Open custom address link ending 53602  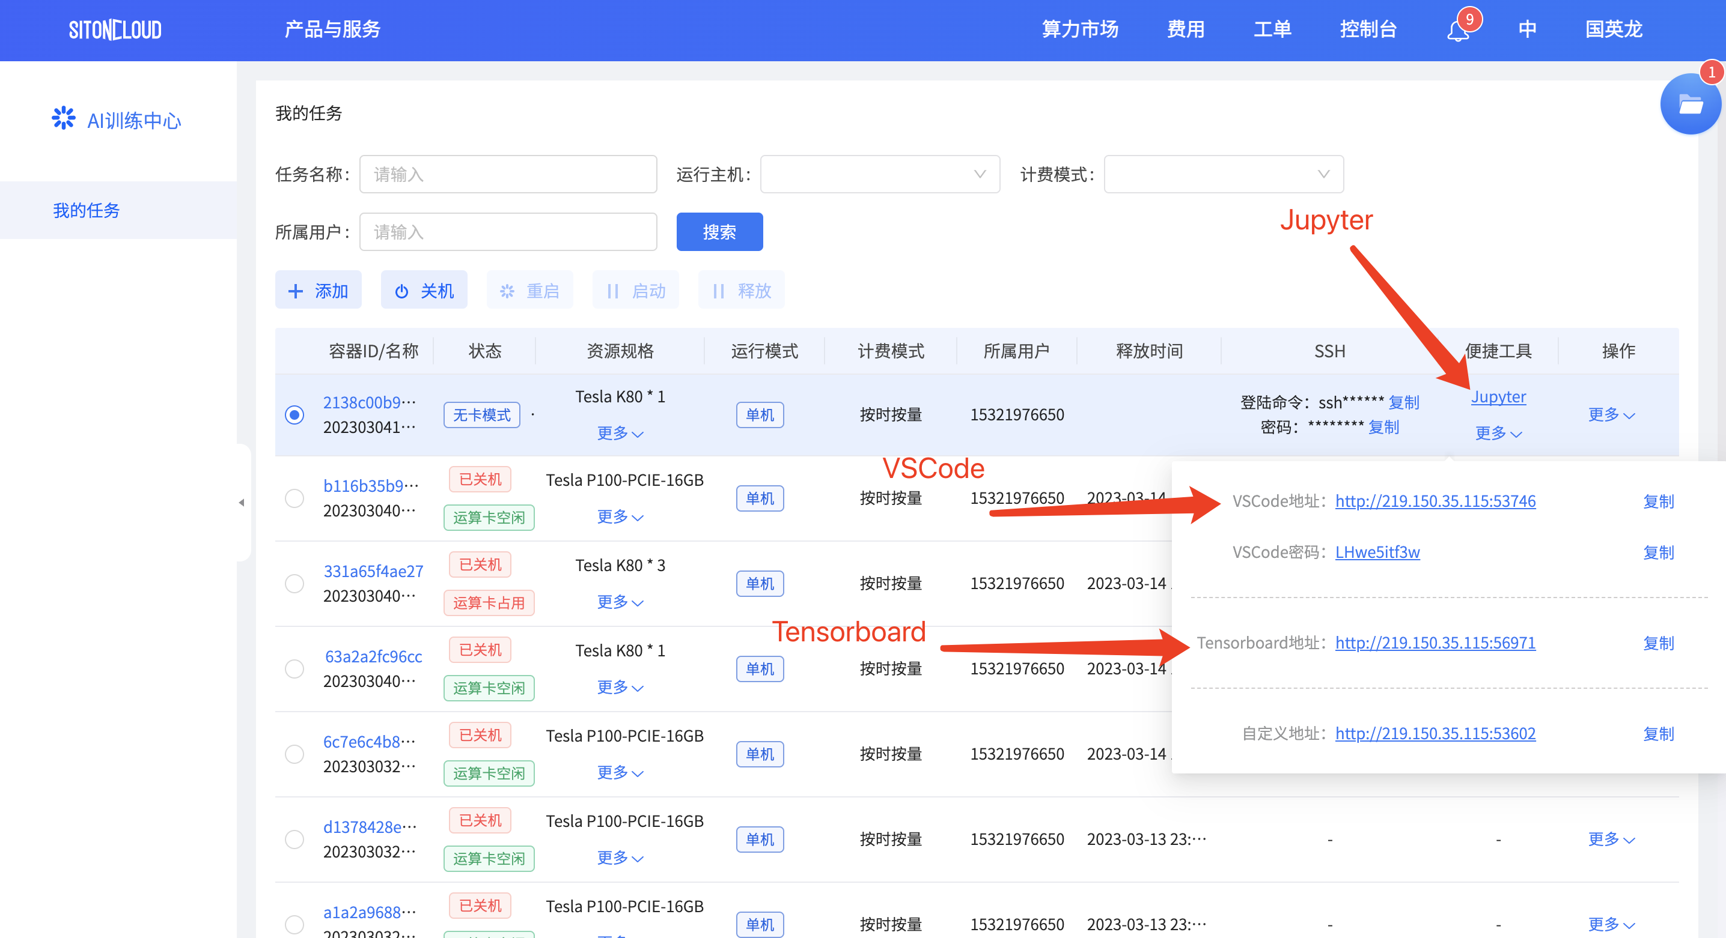[1435, 734]
